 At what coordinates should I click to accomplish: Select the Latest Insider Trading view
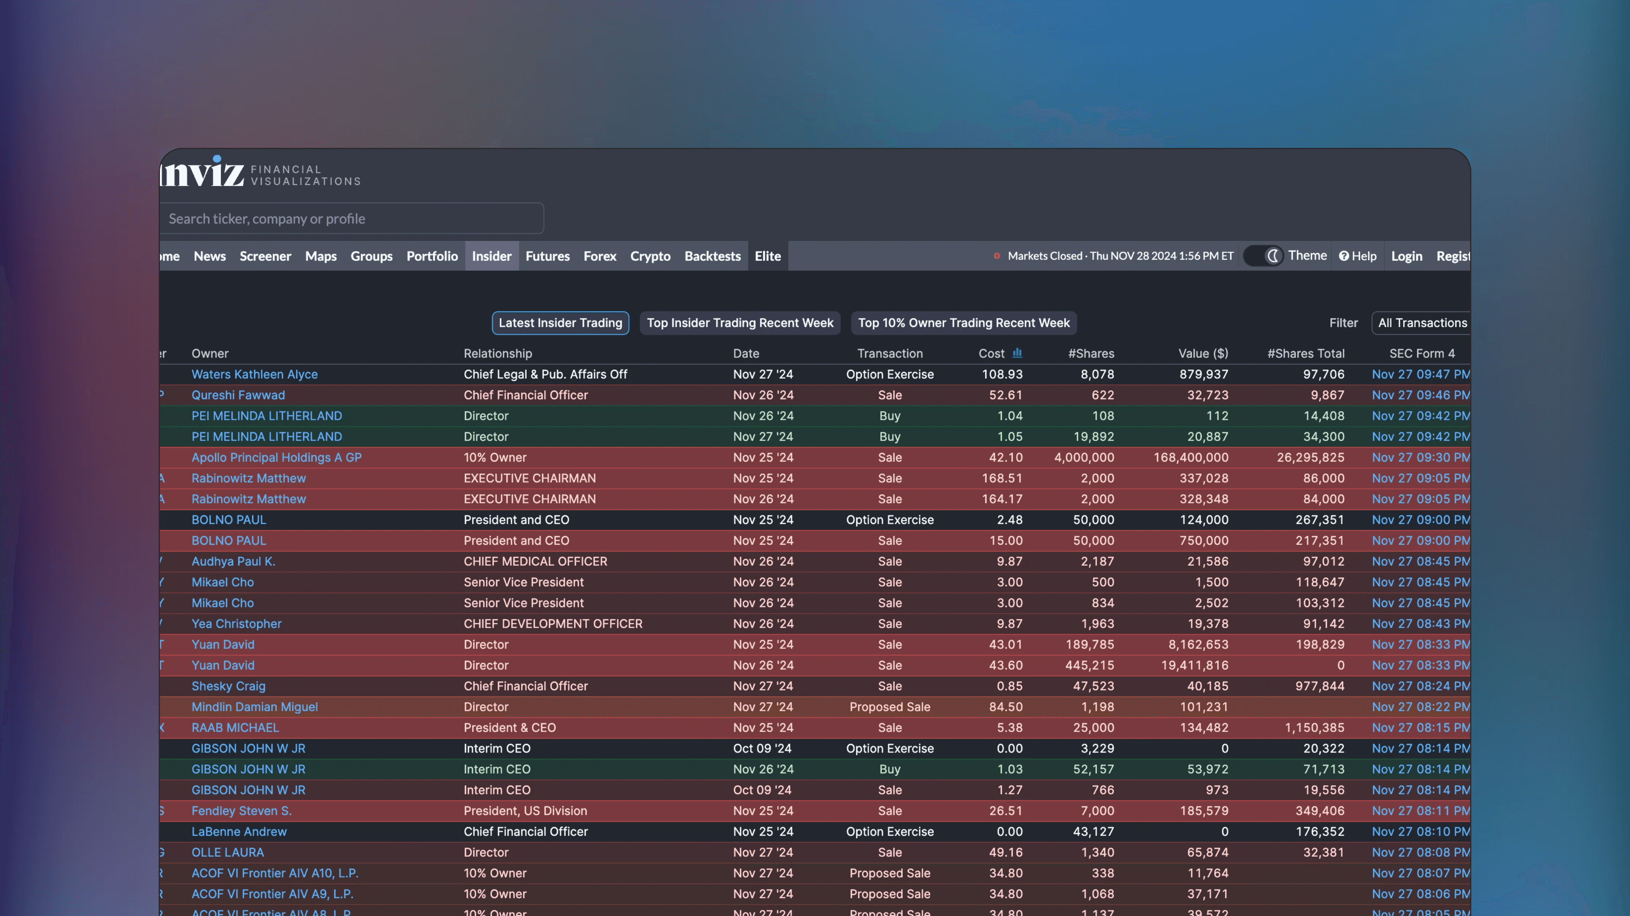560,322
